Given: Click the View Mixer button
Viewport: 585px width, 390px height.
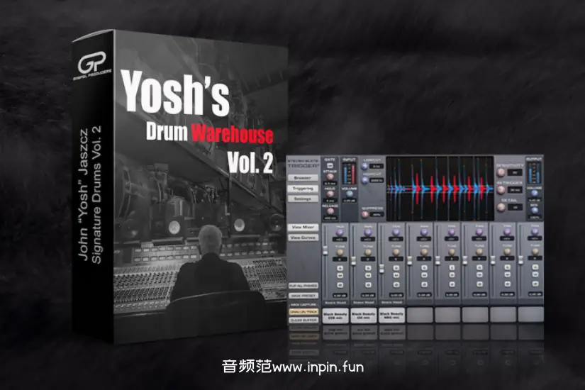Looking at the screenshot, I should pos(303,227).
